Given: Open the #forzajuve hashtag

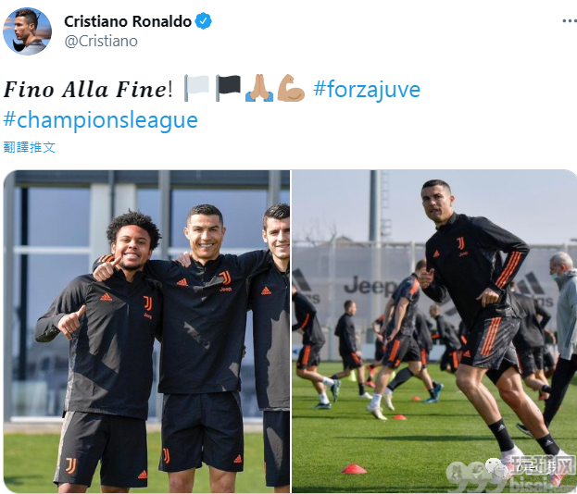Looking at the screenshot, I should [x=367, y=90].
